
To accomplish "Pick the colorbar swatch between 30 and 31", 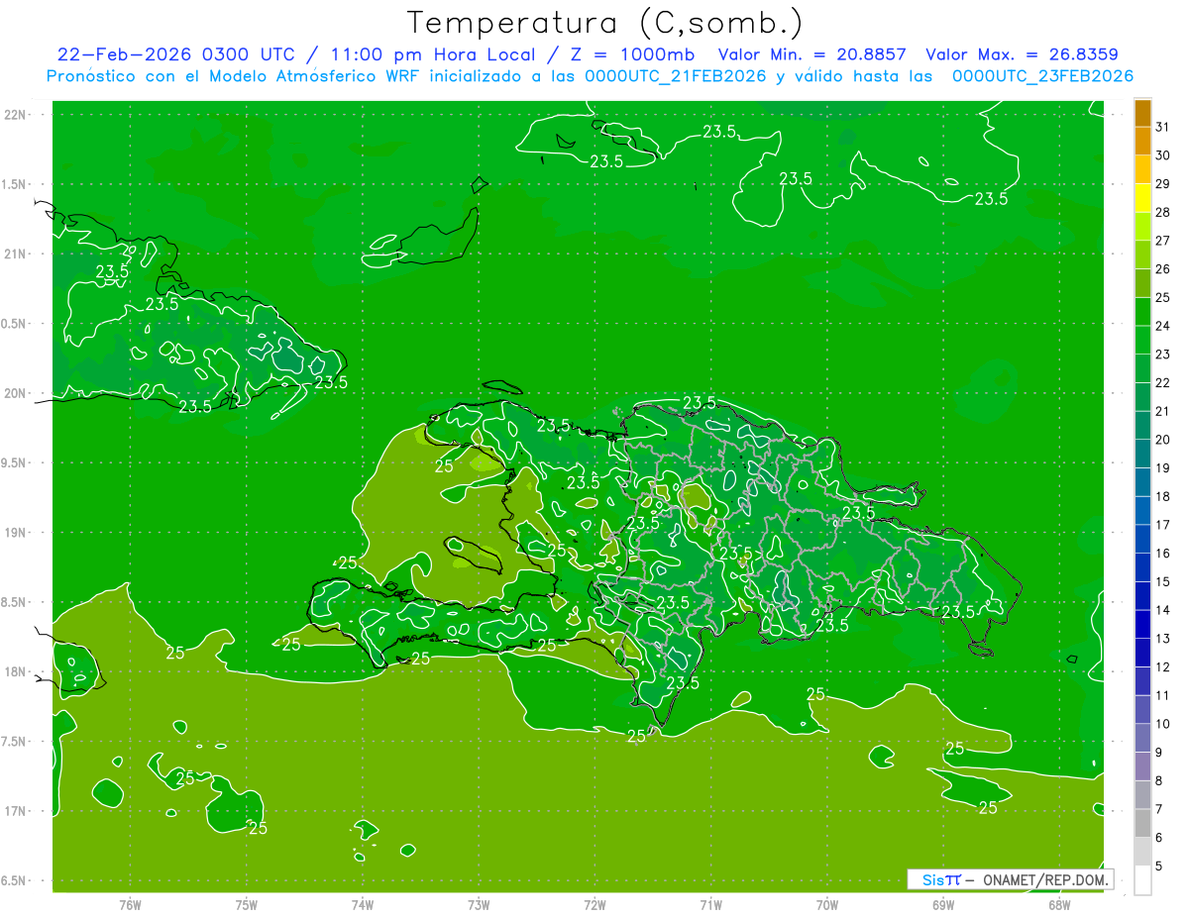I will pos(1142,141).
